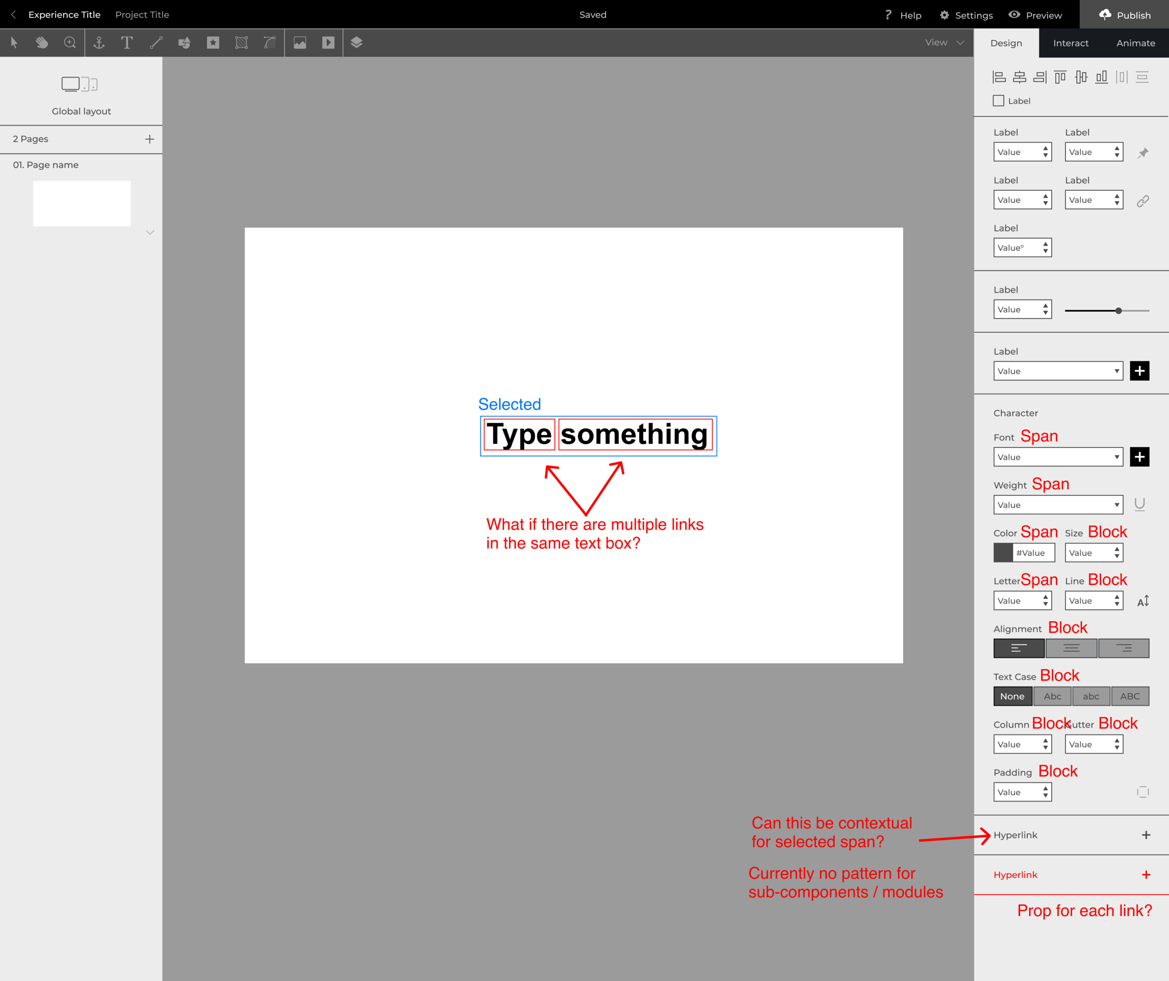Toggle the link chain constraint icon

coord(1143,201)
